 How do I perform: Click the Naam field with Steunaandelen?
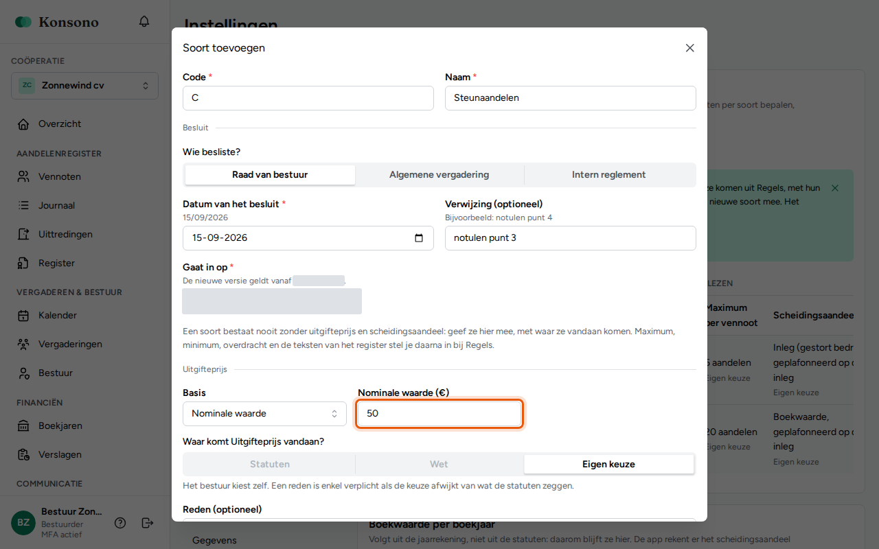(571, 98)
